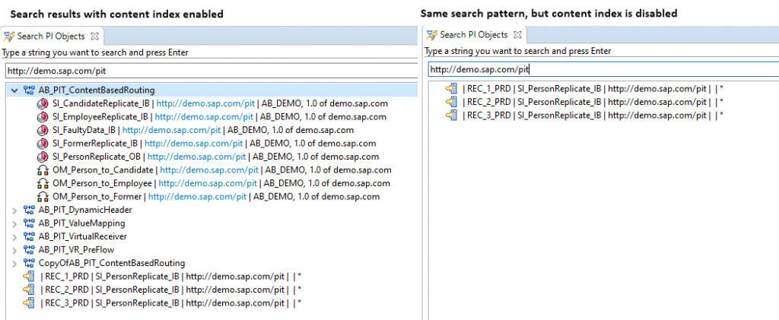Click REC_2_PRD icon in left results
The image size is (779, 320).
[29, 290]
